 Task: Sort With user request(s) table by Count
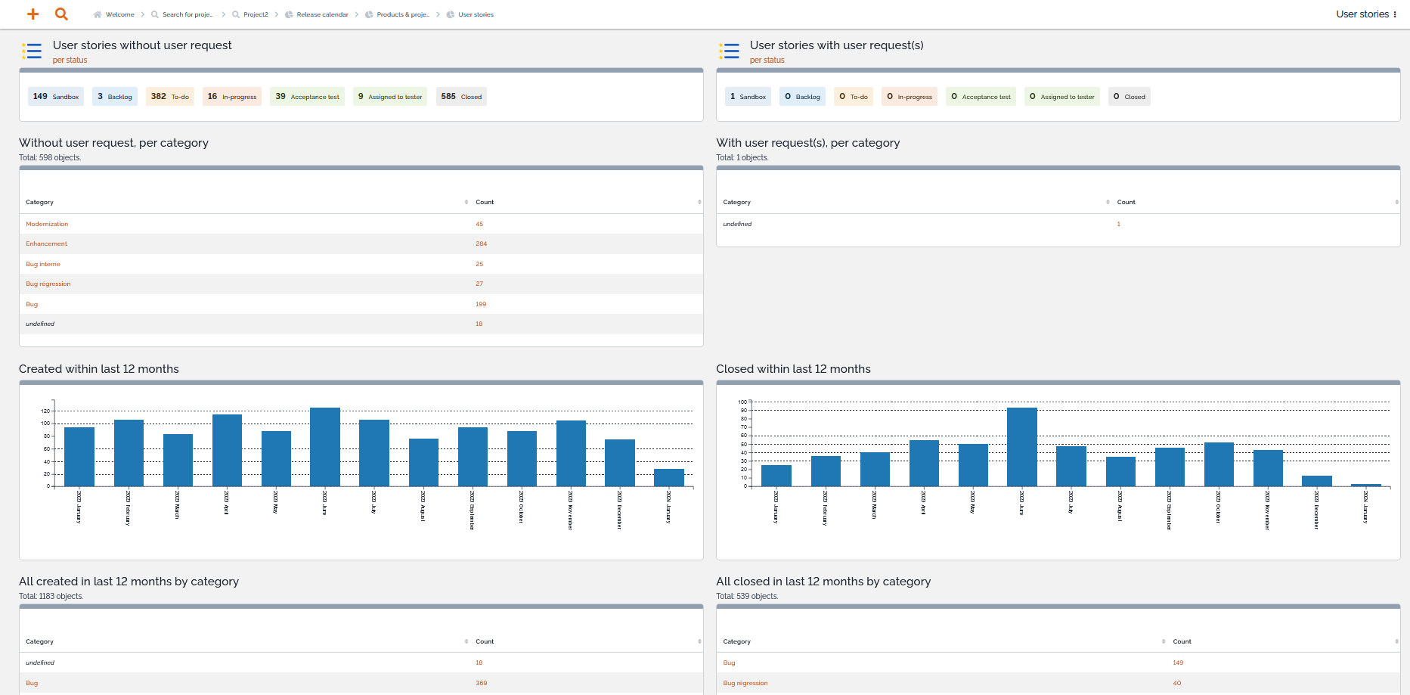coord(1126,202)
